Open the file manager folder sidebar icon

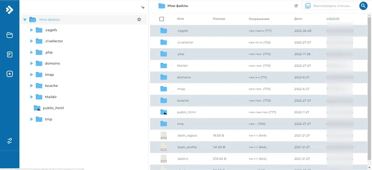(9, 35)
